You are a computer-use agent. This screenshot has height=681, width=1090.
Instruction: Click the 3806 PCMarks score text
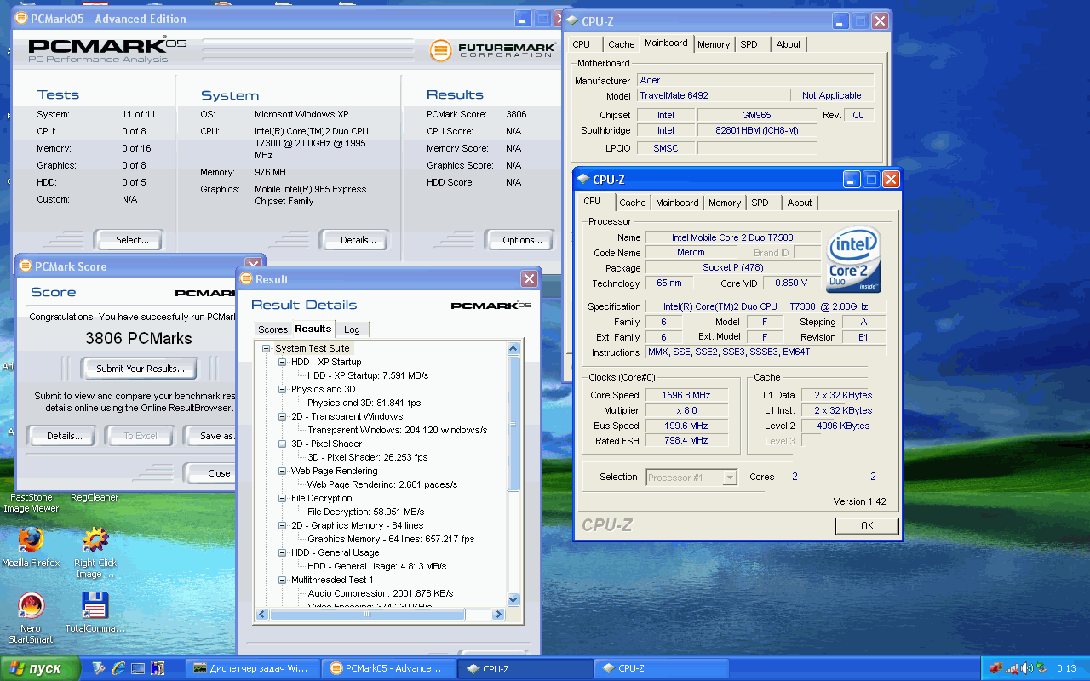(139, 338)
